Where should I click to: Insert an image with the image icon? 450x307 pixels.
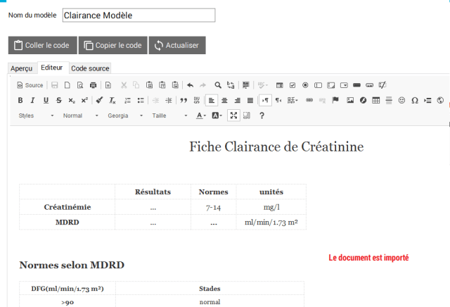point(350,100)
